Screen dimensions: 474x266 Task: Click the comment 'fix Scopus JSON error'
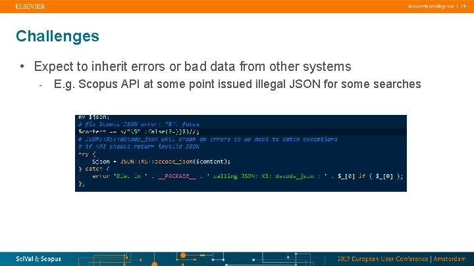(139, 124)
